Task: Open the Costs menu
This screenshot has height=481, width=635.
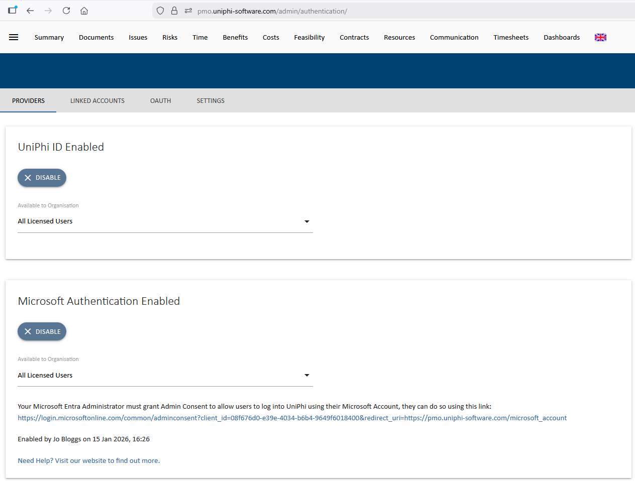Action: 271,37
